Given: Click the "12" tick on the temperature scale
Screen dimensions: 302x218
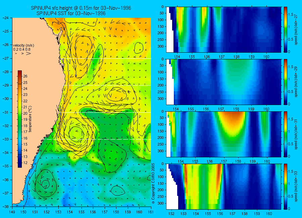Looking at the screenshot, I should [x=25, y=163].
